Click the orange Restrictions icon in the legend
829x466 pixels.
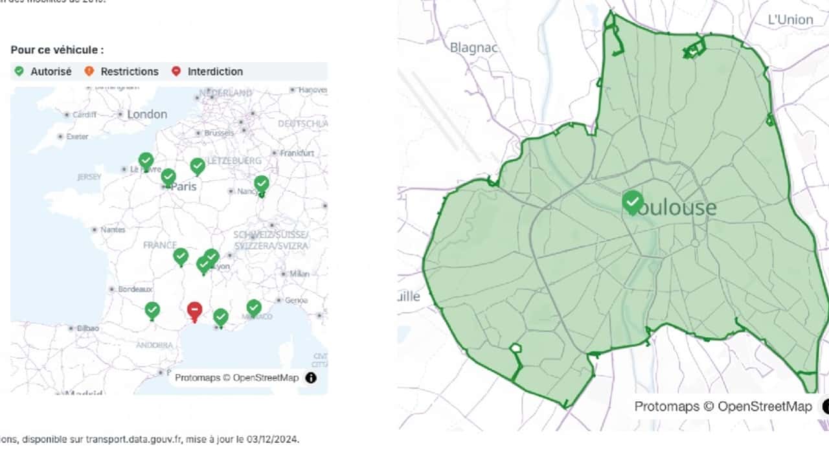tap(89, 71)
